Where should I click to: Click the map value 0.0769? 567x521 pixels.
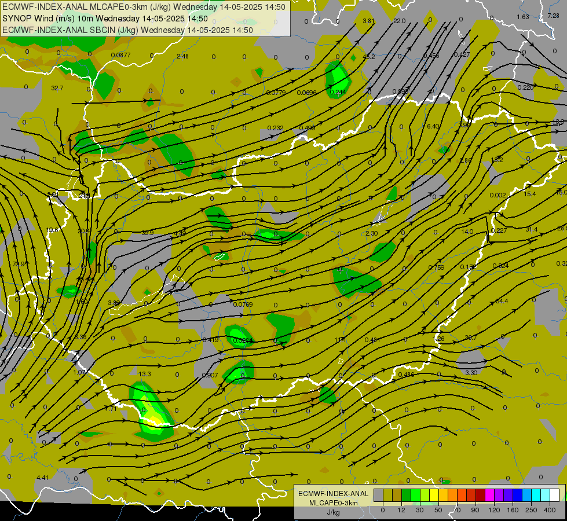(x=243, y=304)
